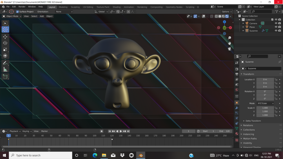Toggle auto keying record button
This screenshot has width=283, height=159.
[102, 131]
